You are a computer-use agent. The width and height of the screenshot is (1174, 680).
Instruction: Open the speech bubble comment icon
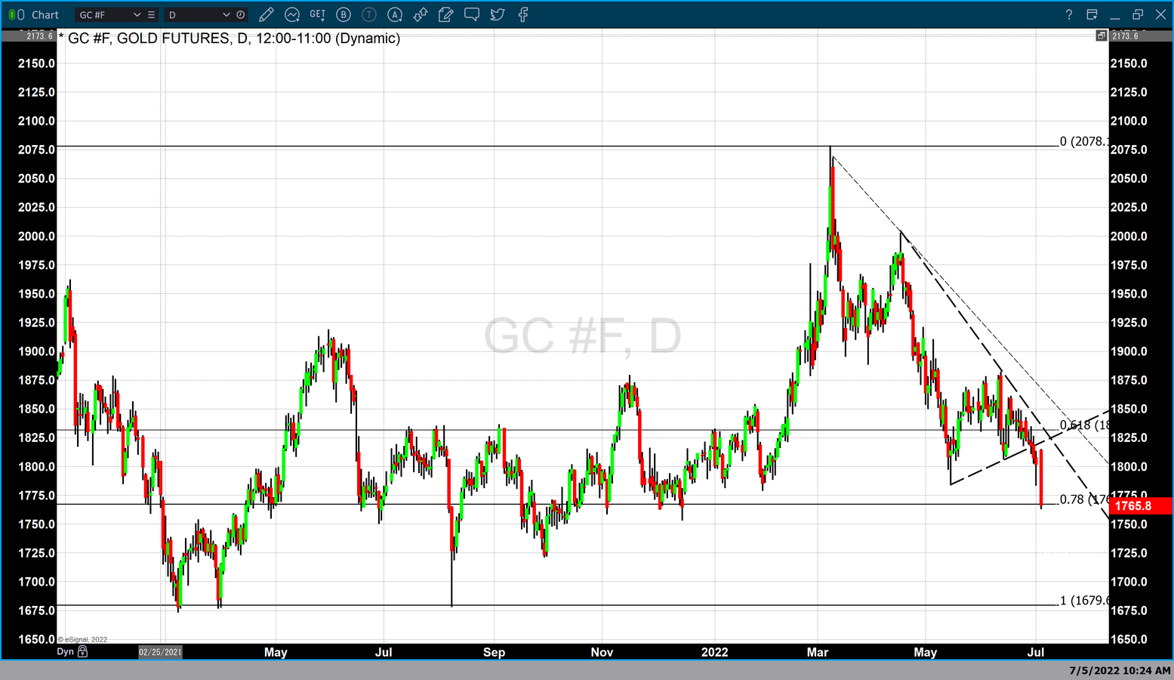click(x=472, y=14)
